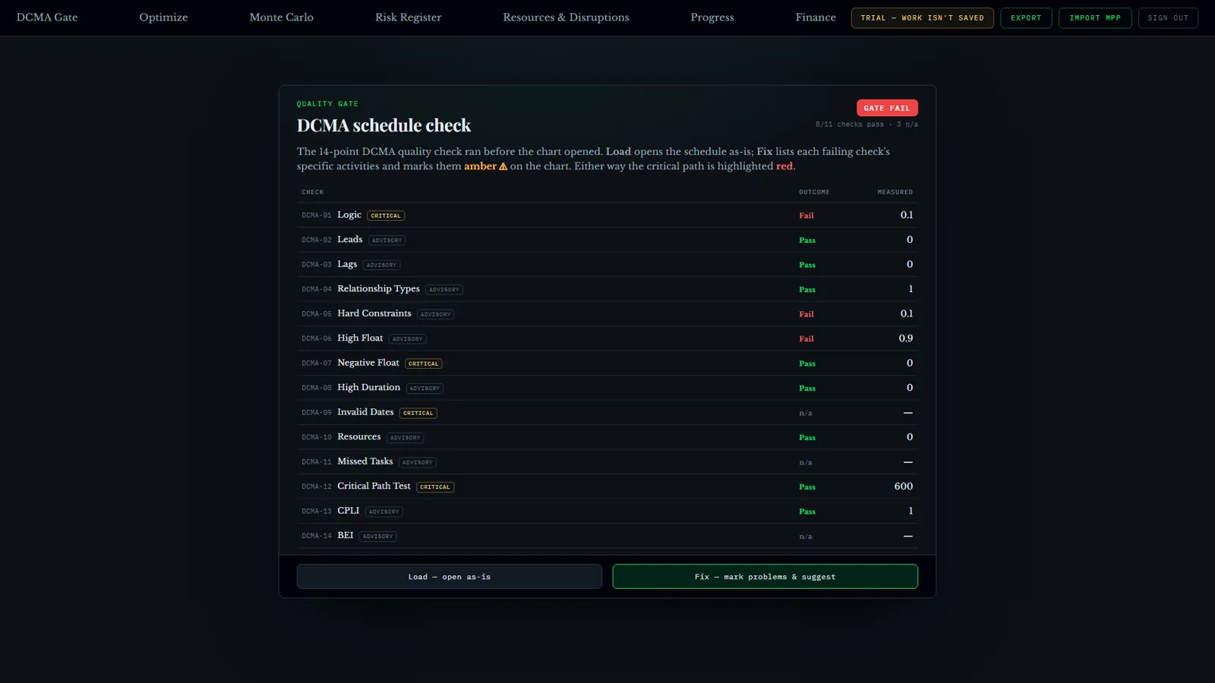Screen dimensions: 1215x683
Task: Click Fix – mark problems & suggest
Action: (765, 577)
